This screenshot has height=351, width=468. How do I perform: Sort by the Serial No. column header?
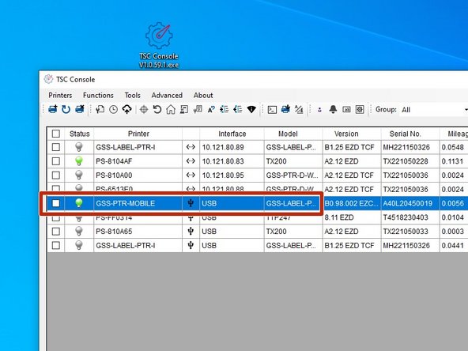405,134
